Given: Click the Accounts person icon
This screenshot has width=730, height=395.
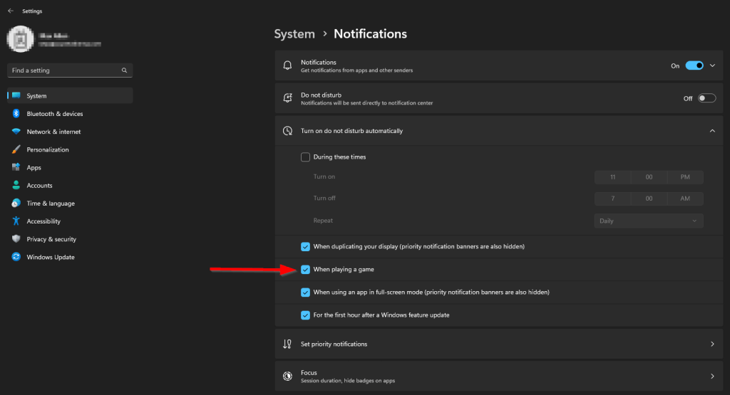Looking at the screenshot, I should 16,186.
